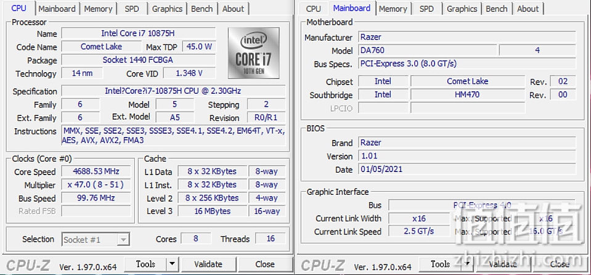The image size is (591, 275).
Task: Open Graphics tab in left window
Action: point(168,9)
